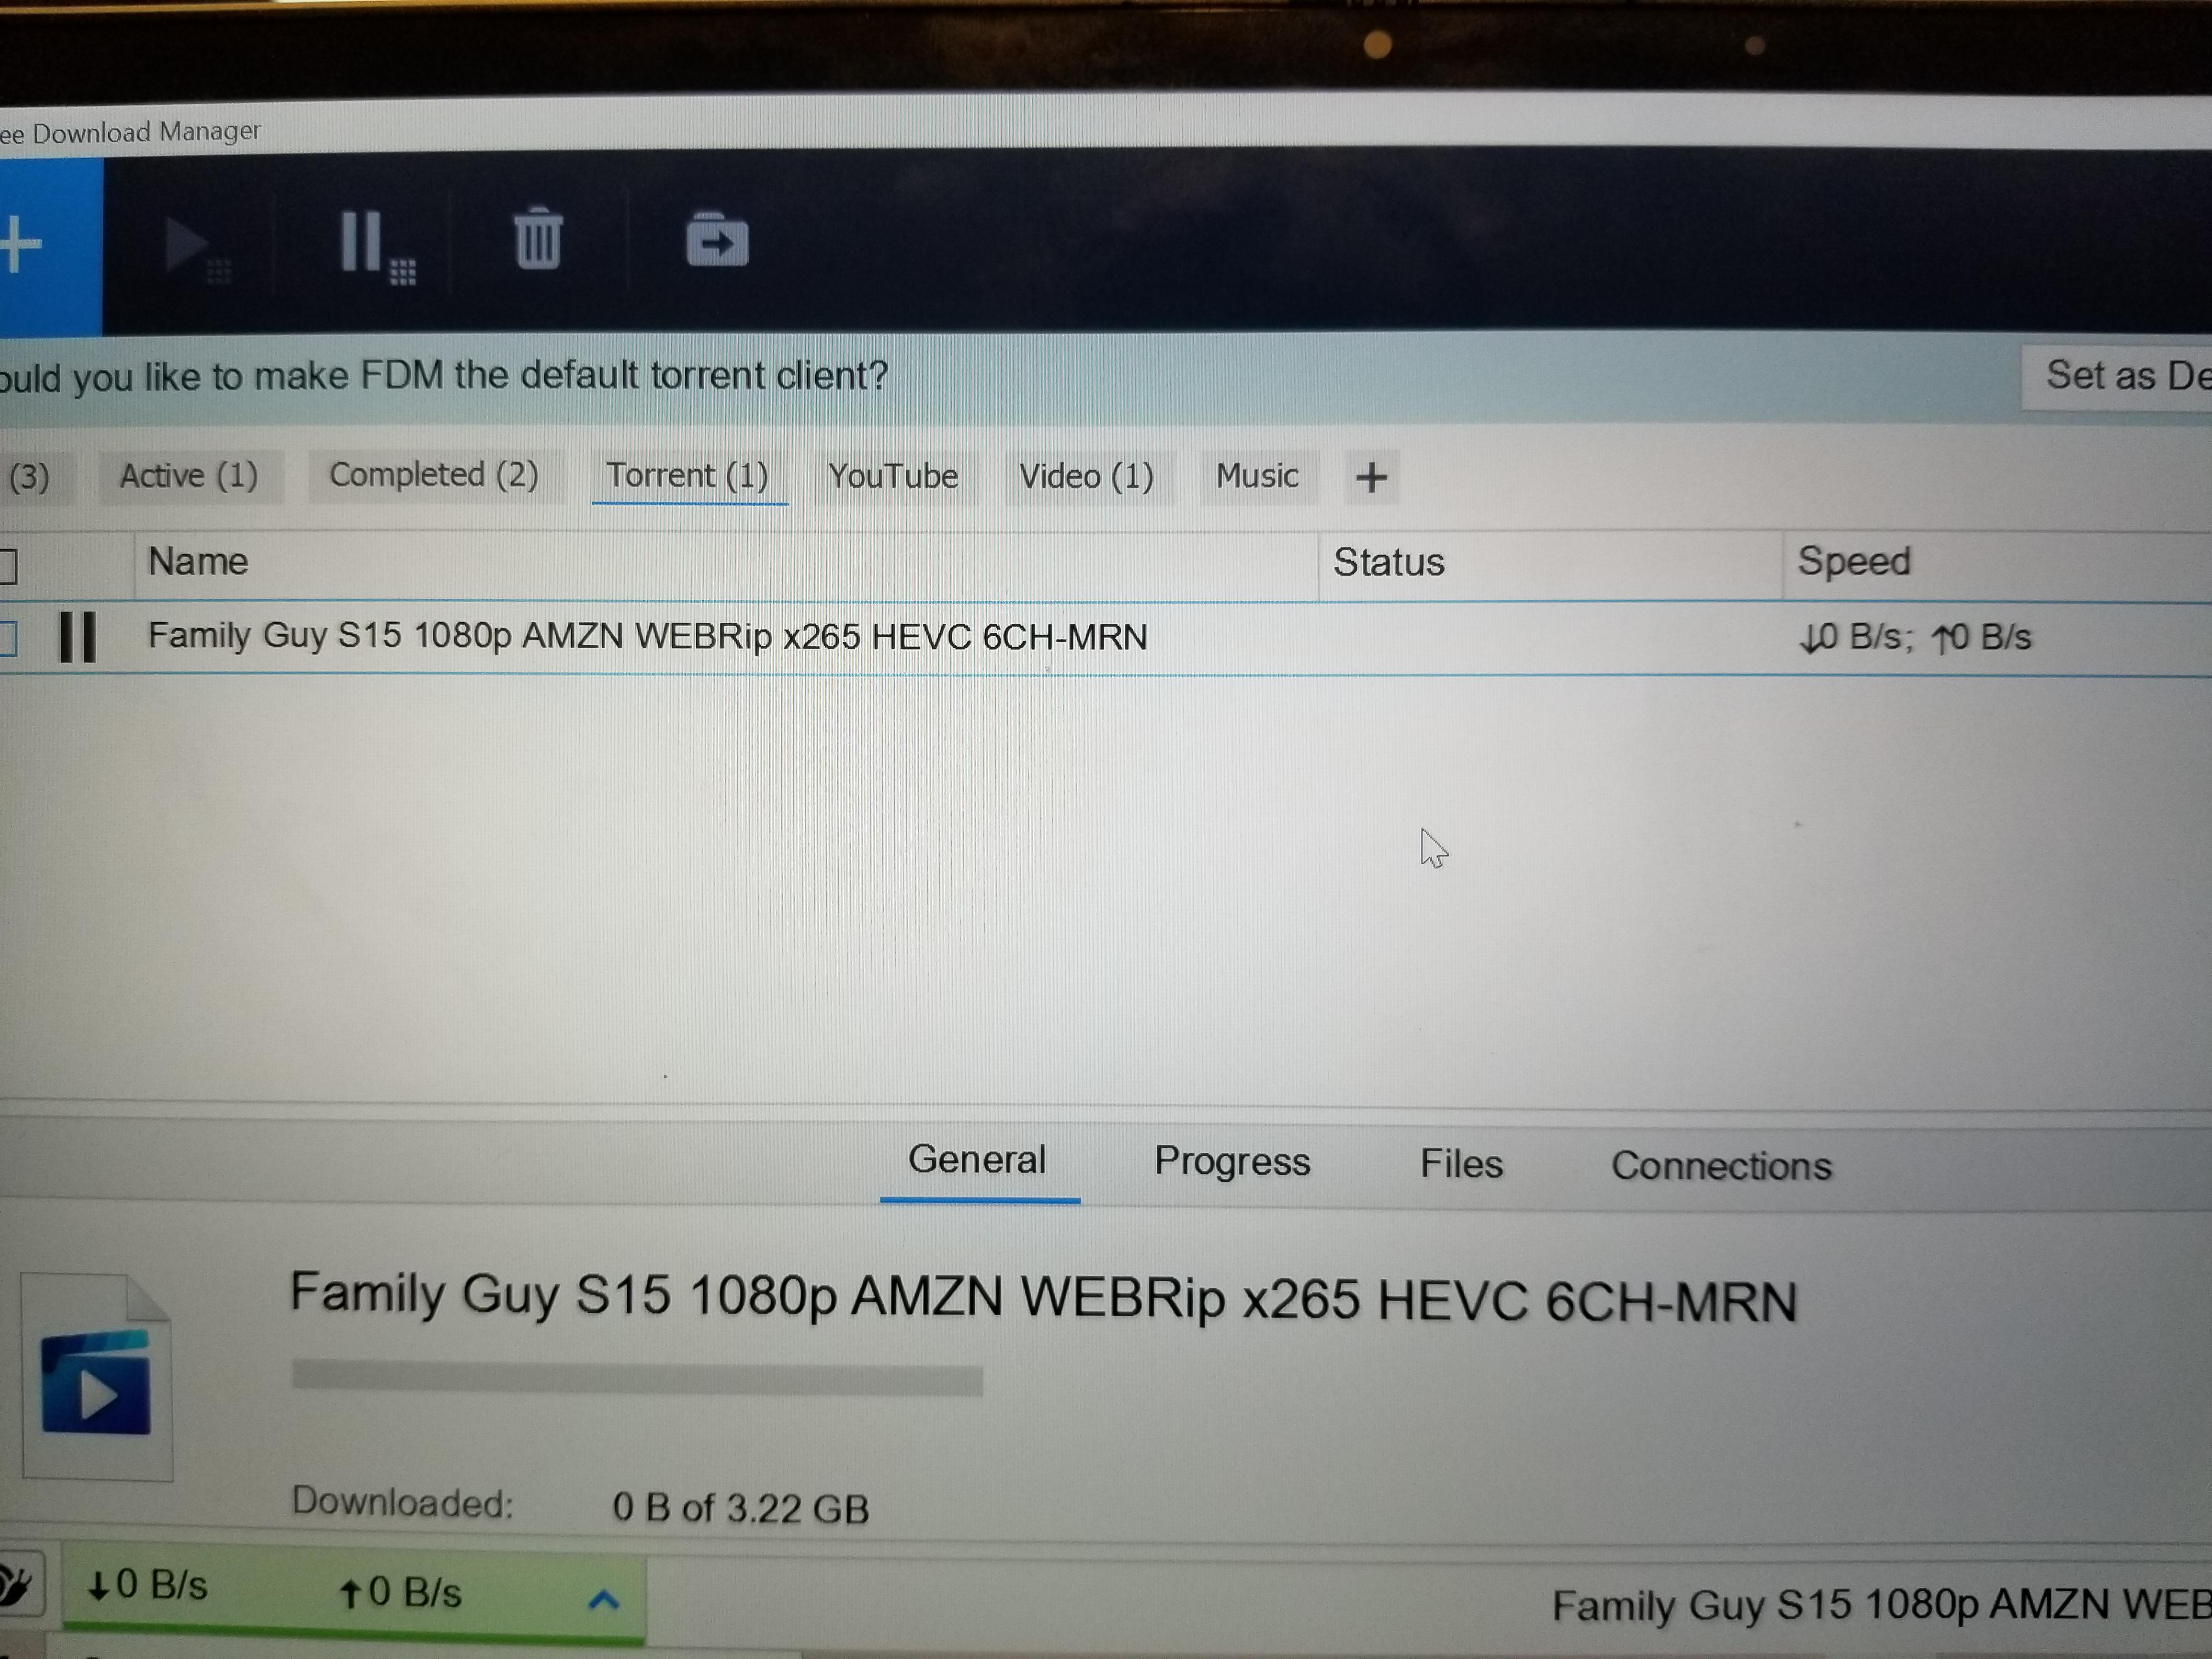Add a new tag with plus tab

1371,477
